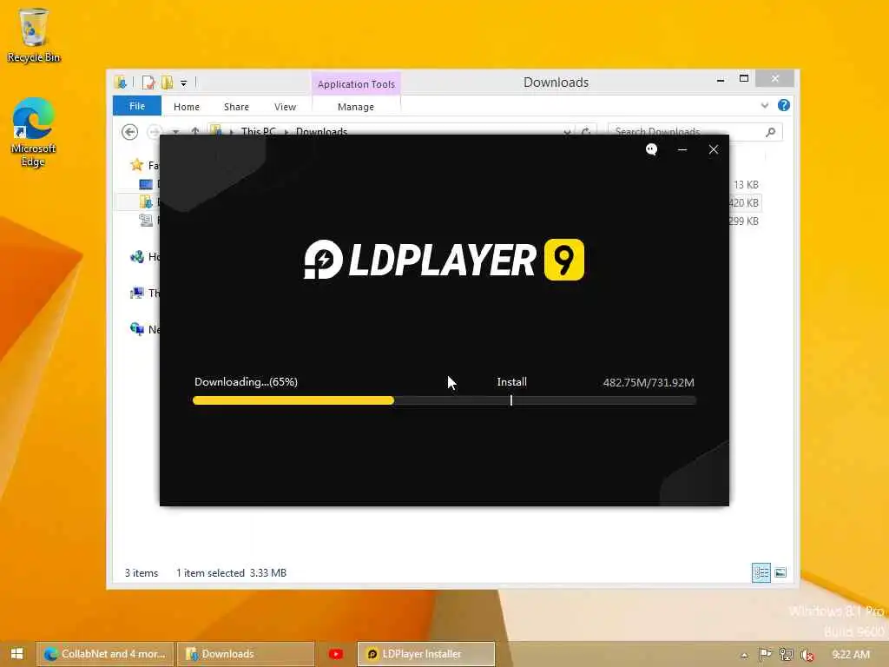Select the Favorites star in navigation pane

136,165
